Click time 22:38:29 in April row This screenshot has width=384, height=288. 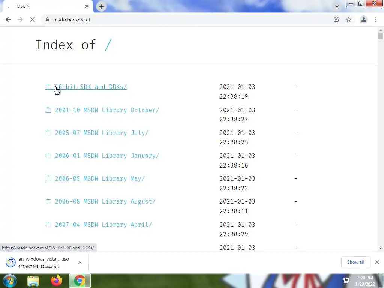point(234,234)
